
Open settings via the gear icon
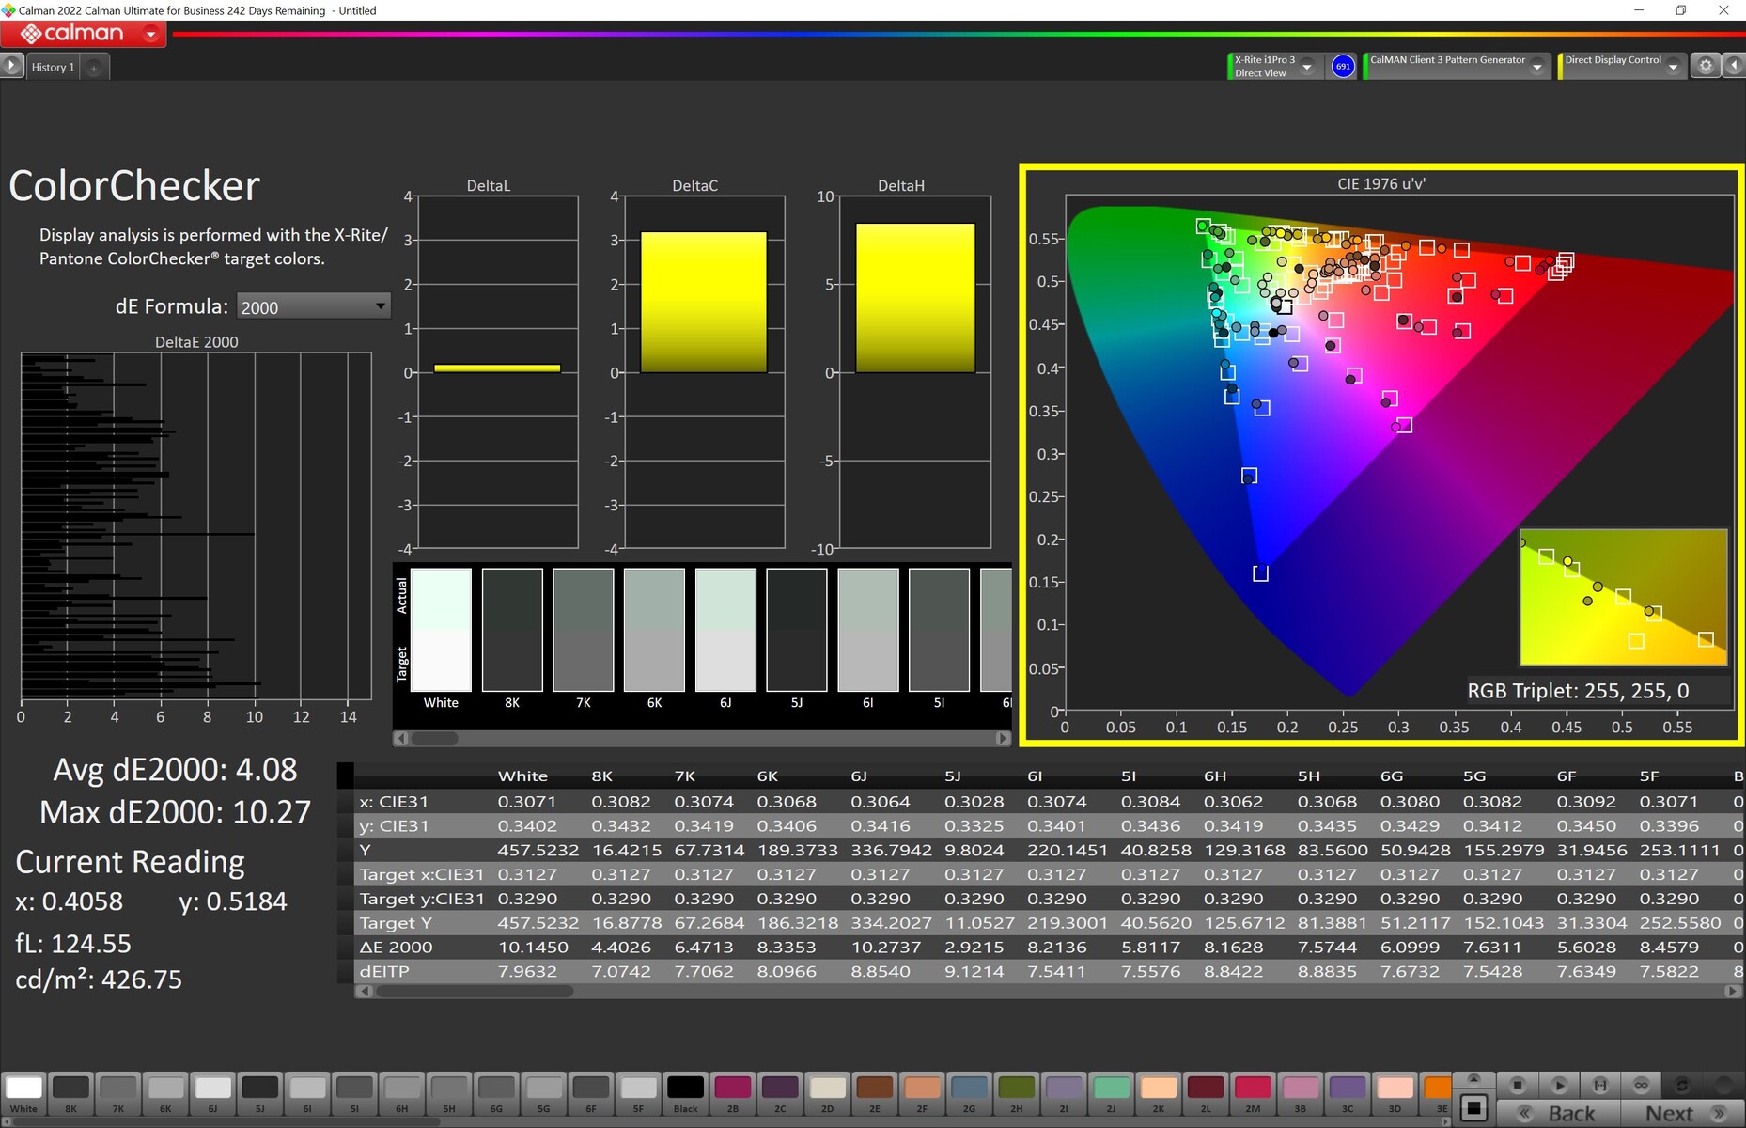pos(1706,66)
